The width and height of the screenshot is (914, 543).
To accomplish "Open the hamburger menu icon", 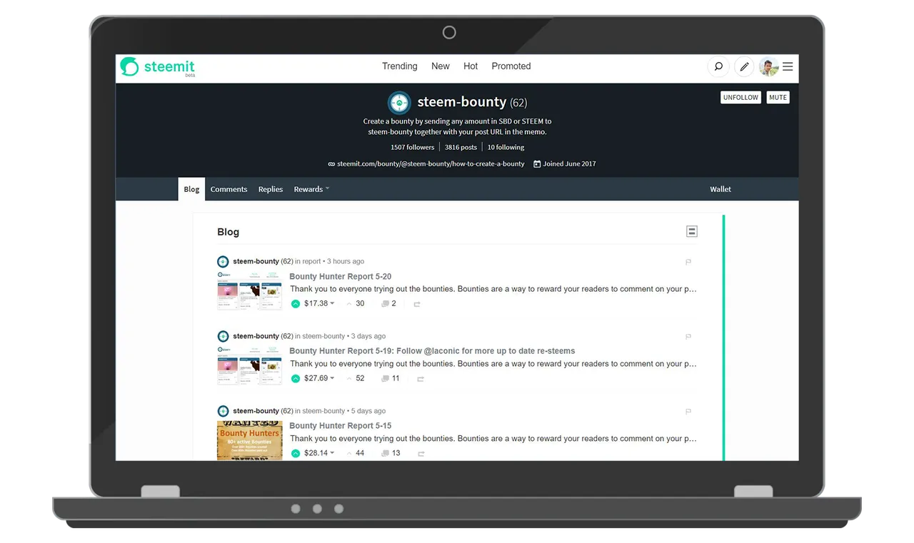I will click(x=788, y=66).
